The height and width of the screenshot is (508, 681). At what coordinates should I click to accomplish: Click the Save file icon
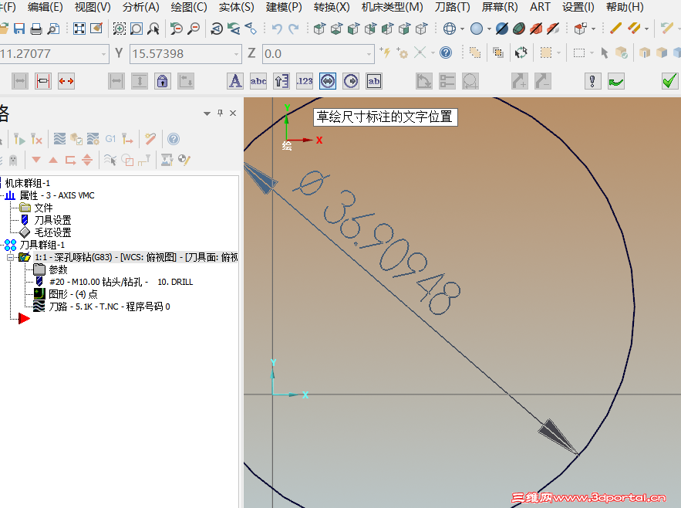coord(19,29)
